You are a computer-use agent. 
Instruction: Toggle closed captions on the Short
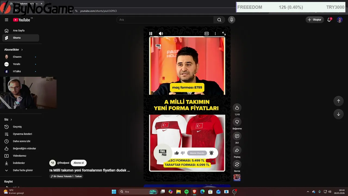207,33
